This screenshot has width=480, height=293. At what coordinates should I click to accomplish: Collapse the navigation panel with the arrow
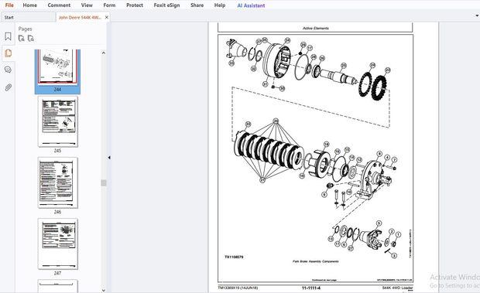(109, 158)
